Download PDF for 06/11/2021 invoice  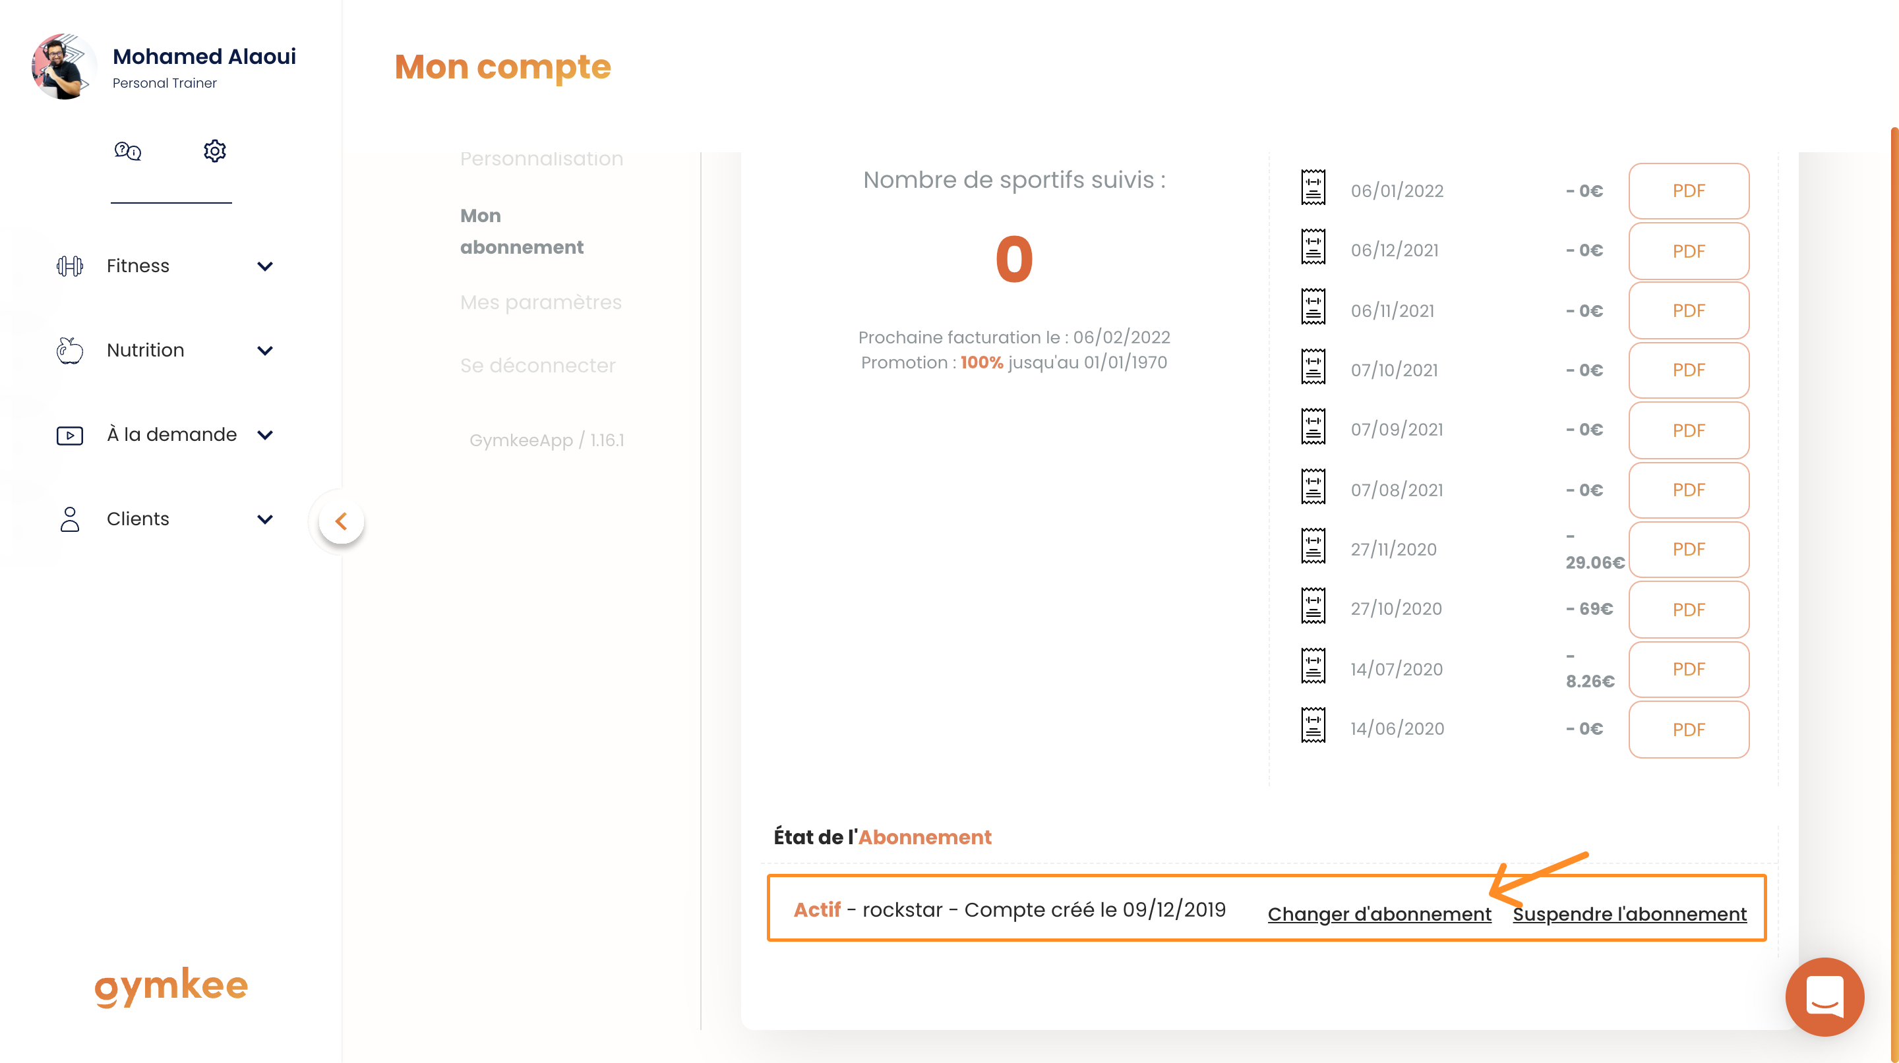(1688, 311)
